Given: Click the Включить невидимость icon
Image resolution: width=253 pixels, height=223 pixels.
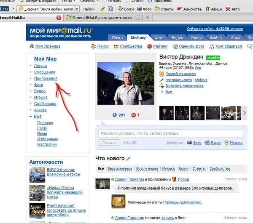Looking at the screenshot, I should 161,86.
